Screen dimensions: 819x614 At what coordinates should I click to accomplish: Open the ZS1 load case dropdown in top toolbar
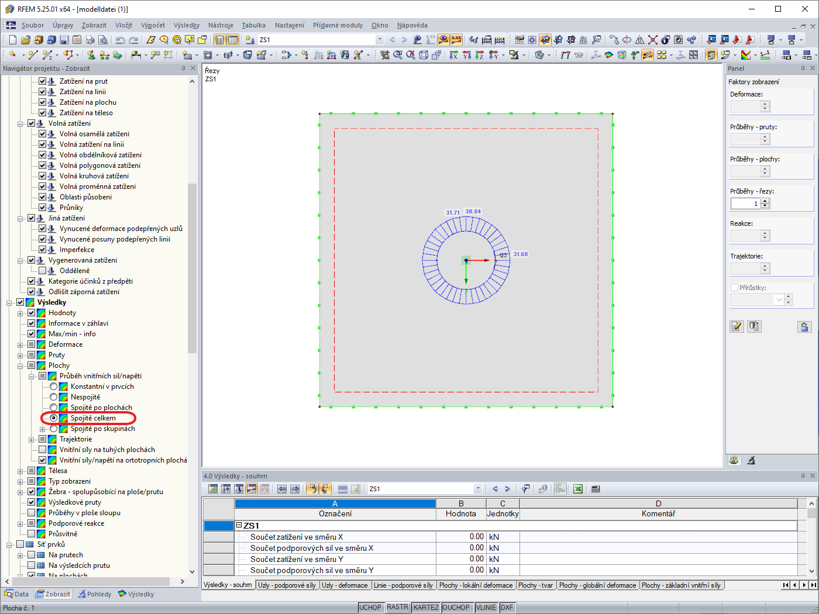click(379, 40)
